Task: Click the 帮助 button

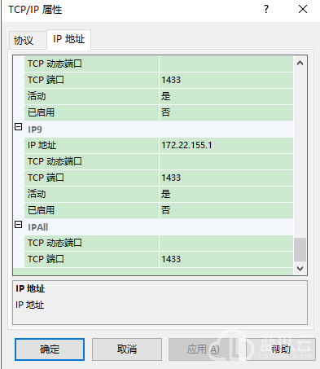Action: point(281,349)
